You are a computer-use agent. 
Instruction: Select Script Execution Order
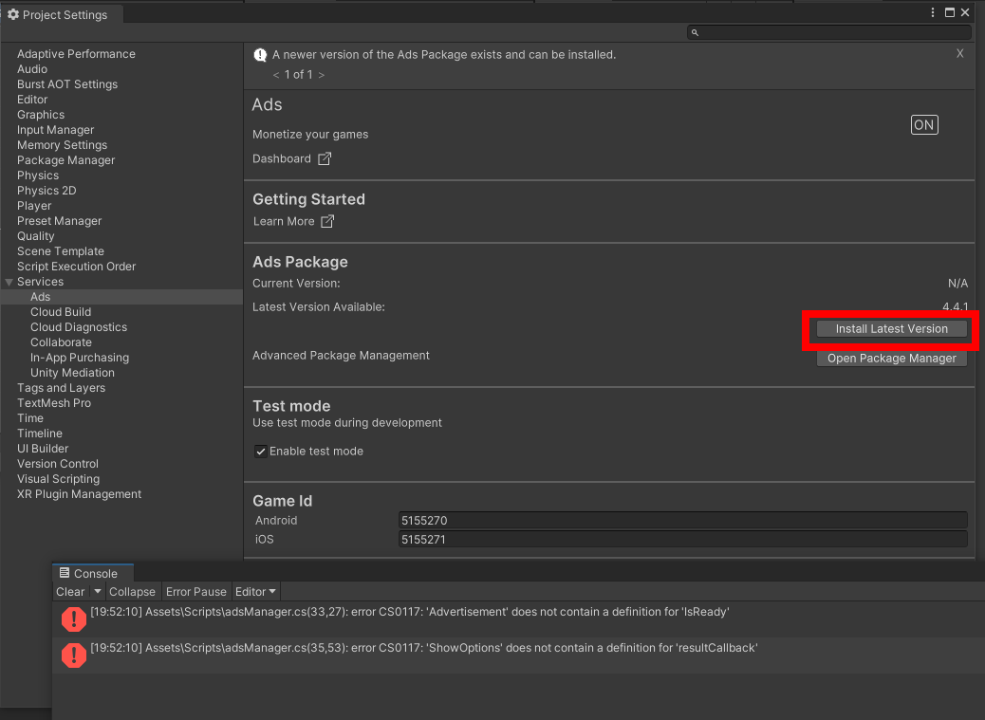[76, 267]
